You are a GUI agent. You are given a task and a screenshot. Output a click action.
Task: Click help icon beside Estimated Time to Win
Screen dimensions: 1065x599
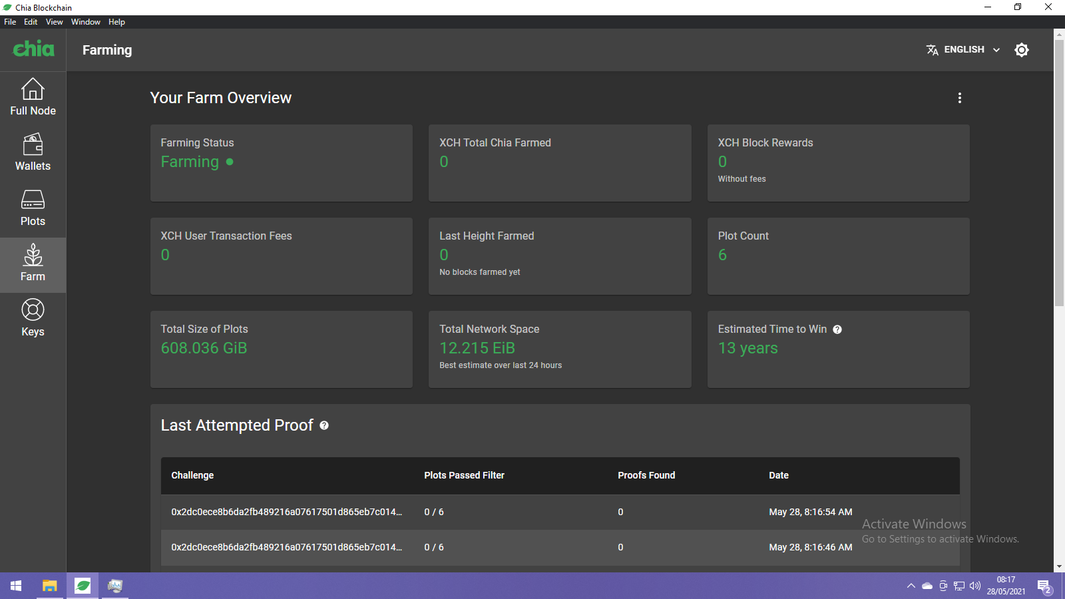pyautogui.click(x=837, y=329)
